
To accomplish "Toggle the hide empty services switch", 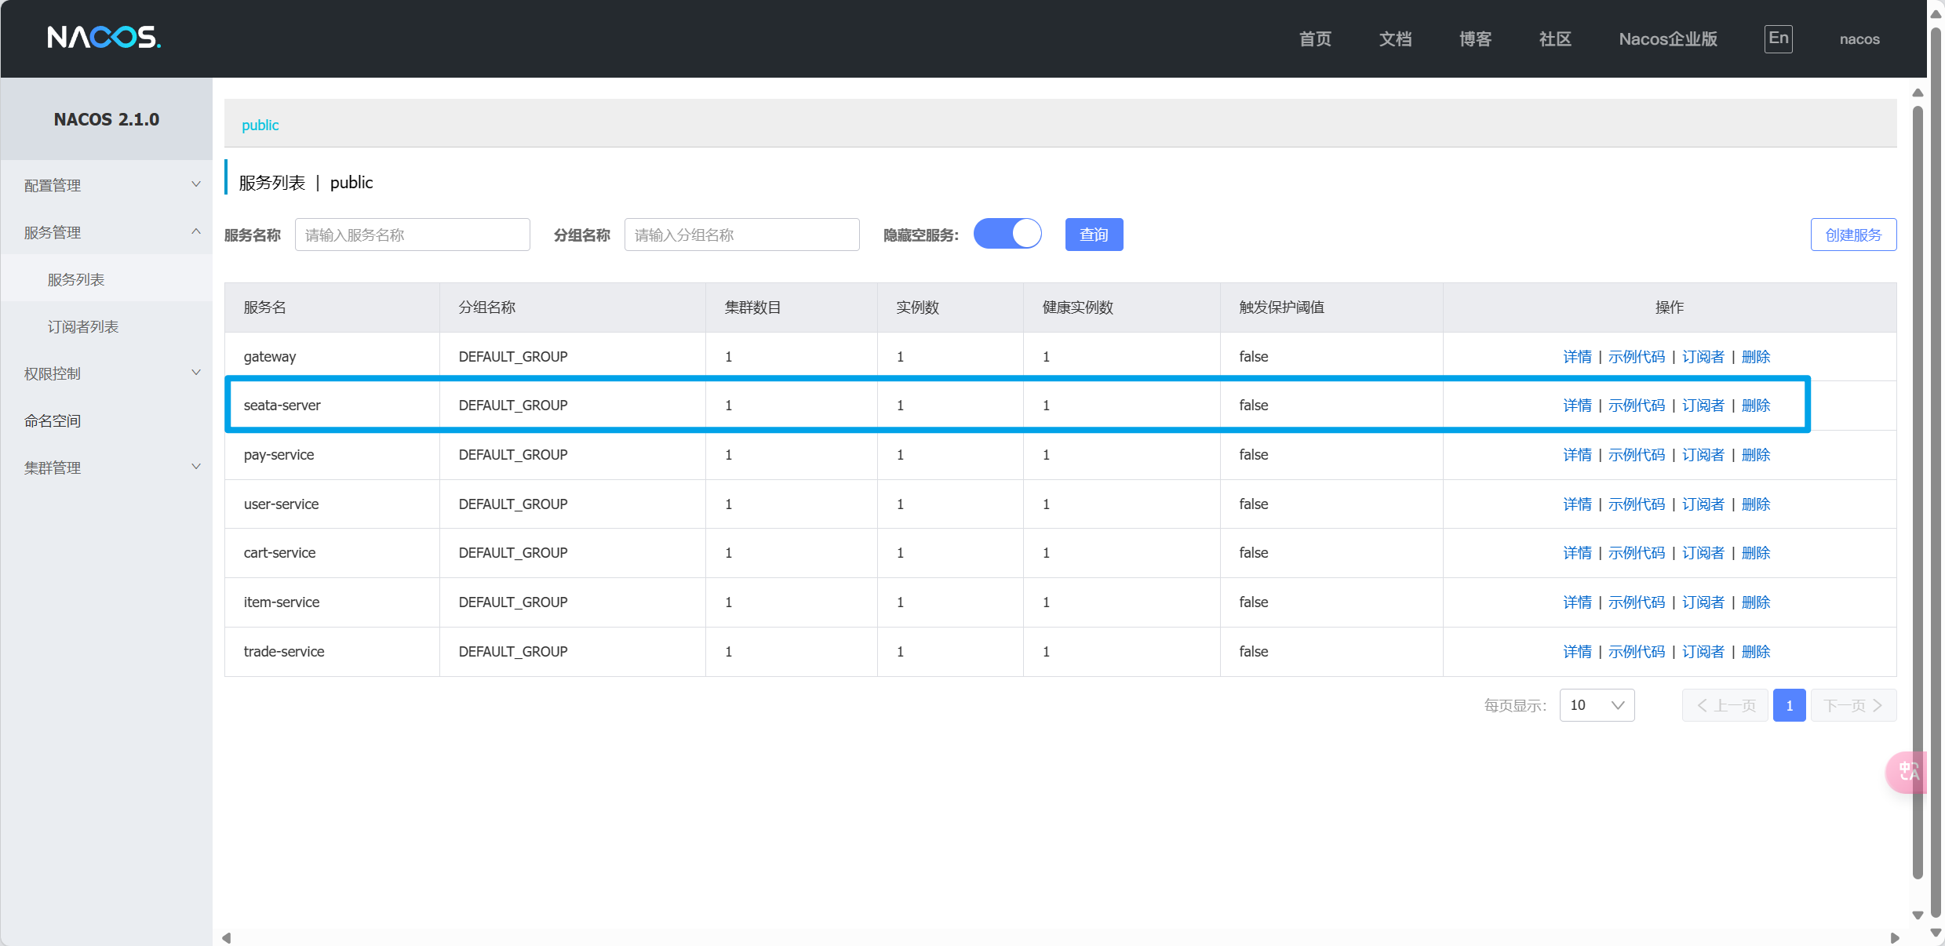I will [x=1007, y=234].
